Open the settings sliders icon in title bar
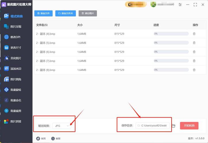This screenshot has width=208, height=143. [x=180, y=5]
